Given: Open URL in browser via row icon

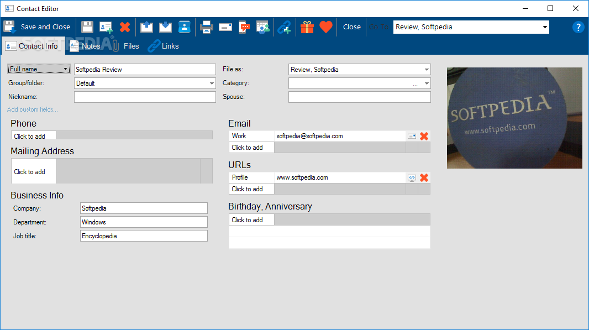Looking at the screenshot, I should click(412, 177).
